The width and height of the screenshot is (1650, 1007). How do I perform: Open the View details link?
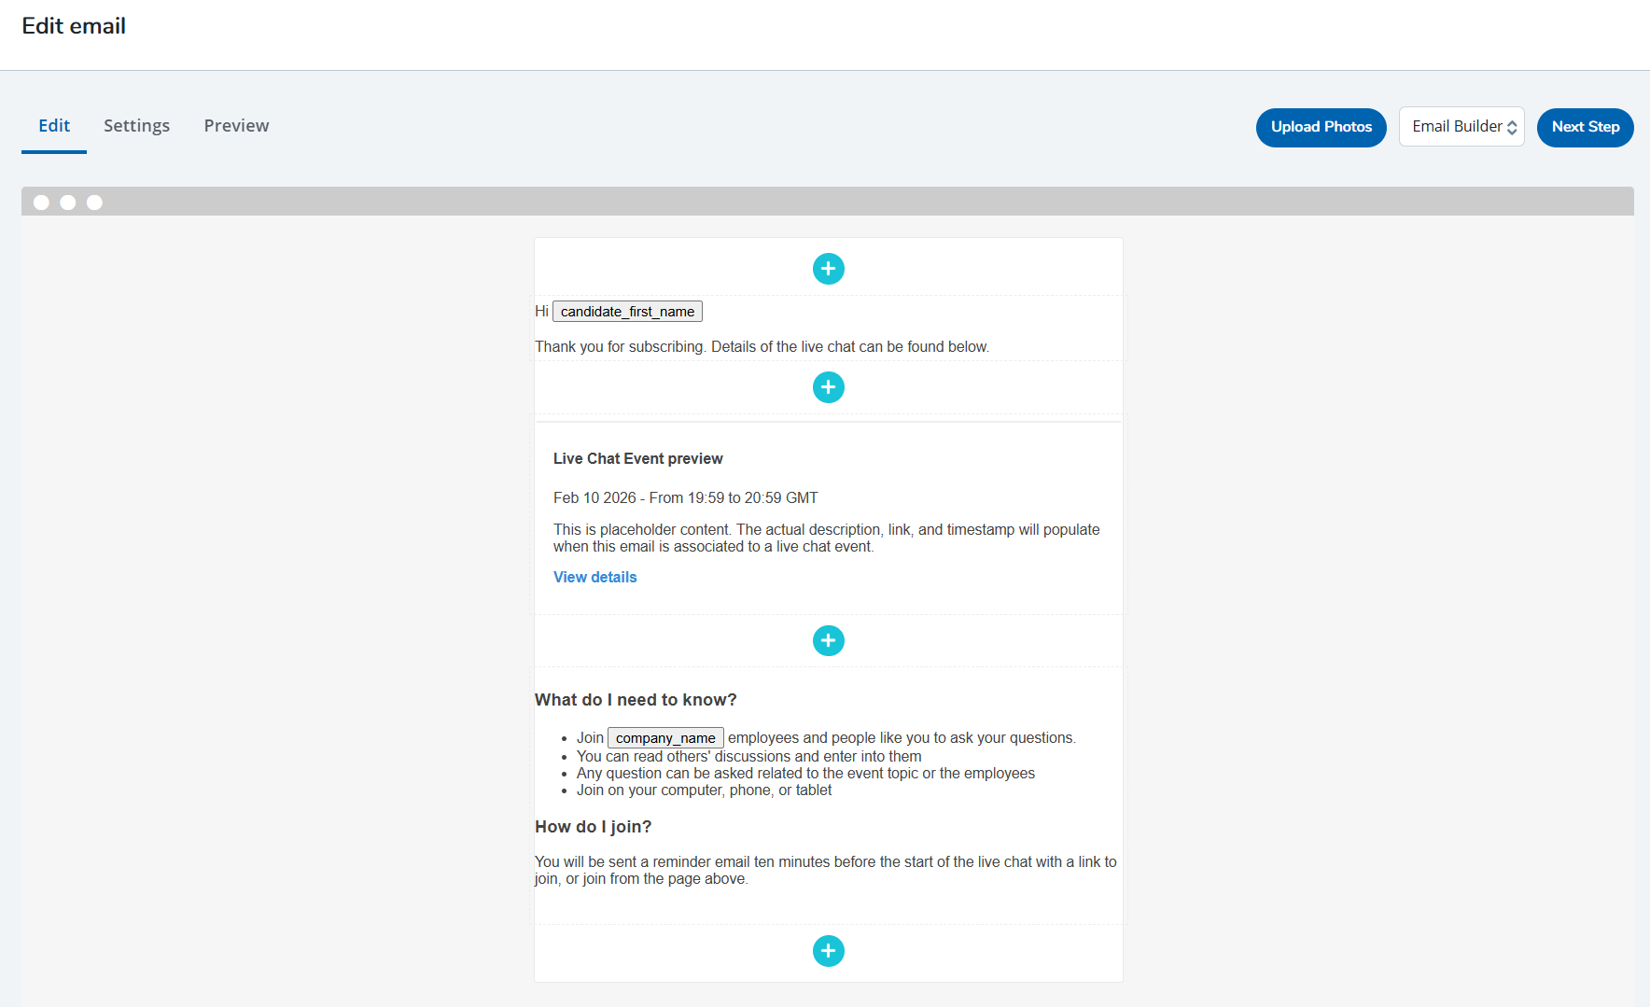(594, 577)
